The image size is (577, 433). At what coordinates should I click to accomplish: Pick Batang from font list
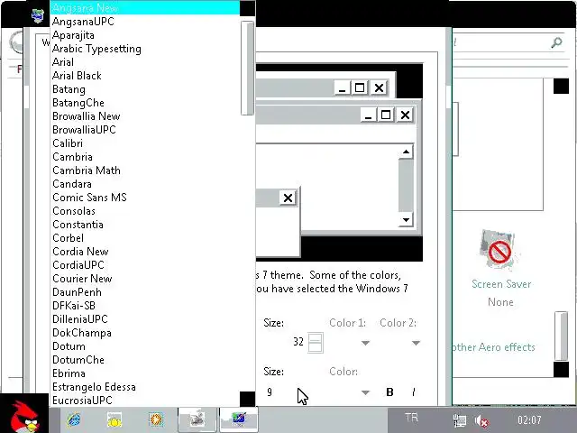click(145, 89)
